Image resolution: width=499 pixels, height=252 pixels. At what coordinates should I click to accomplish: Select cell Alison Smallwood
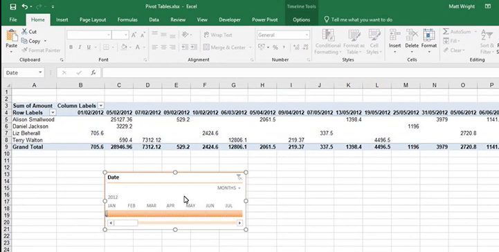33,119
